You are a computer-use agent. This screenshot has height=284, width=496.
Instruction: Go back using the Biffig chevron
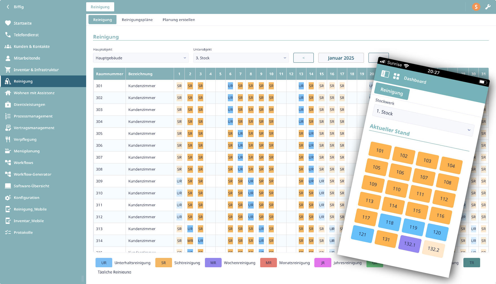pyautogui.click(x=8, y=7)
